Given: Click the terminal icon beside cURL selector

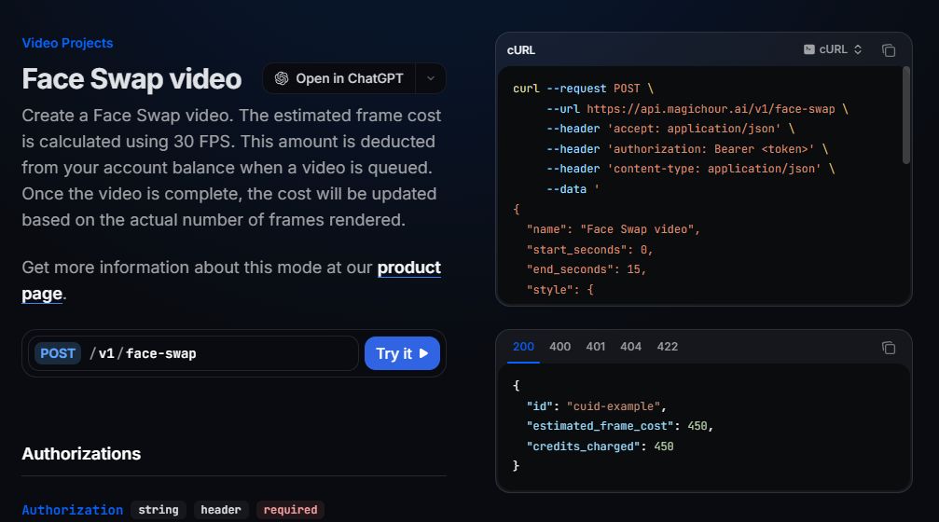Looking at the screenshot, I should [808, 49].
